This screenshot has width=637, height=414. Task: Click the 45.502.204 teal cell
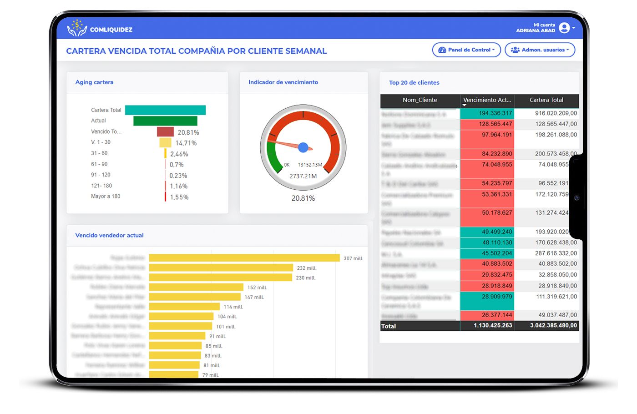(x=487, y=253)
